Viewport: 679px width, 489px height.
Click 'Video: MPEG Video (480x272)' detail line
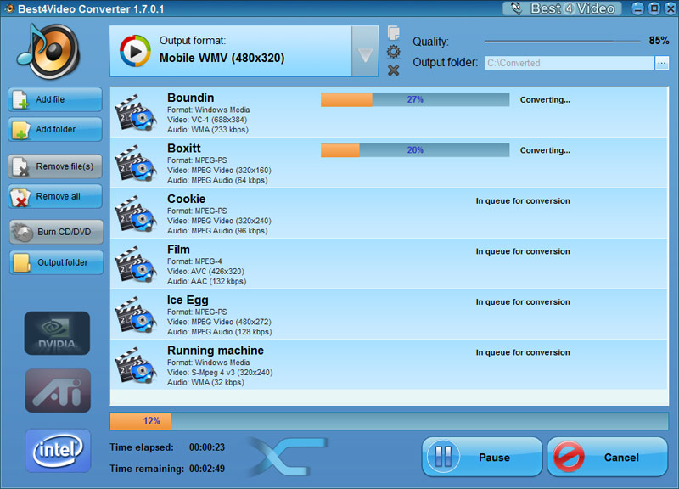coord(219,323)
